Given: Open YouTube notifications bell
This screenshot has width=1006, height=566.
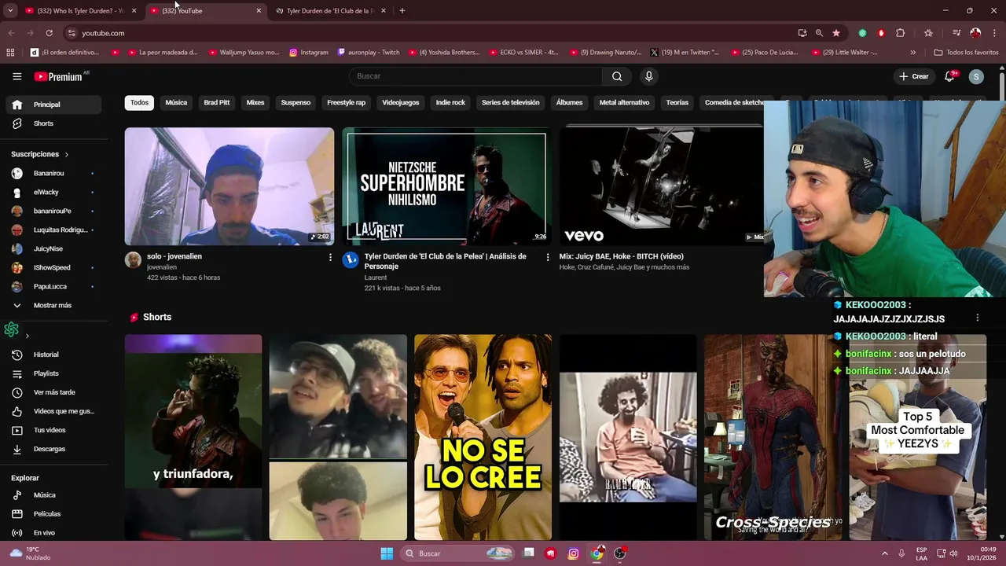Looking at the screenshot, I should (x=949, y=76).
